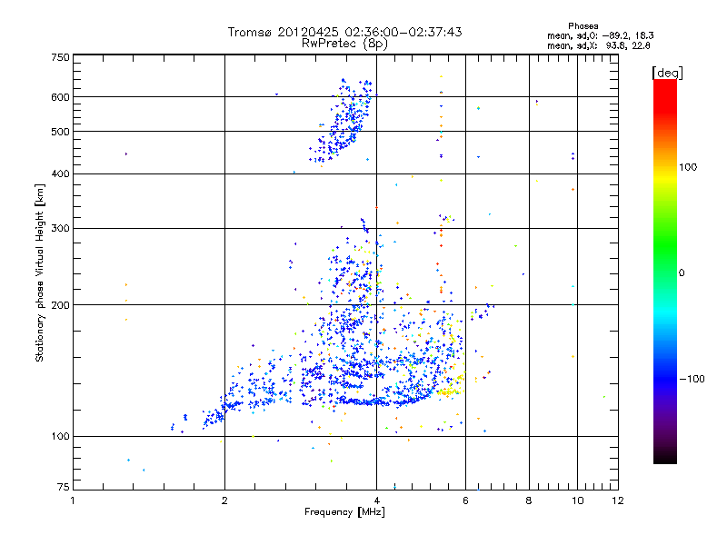727x545 pixels.
Task: Click the y-axis tick label '200'
Action: coord(60,305)
